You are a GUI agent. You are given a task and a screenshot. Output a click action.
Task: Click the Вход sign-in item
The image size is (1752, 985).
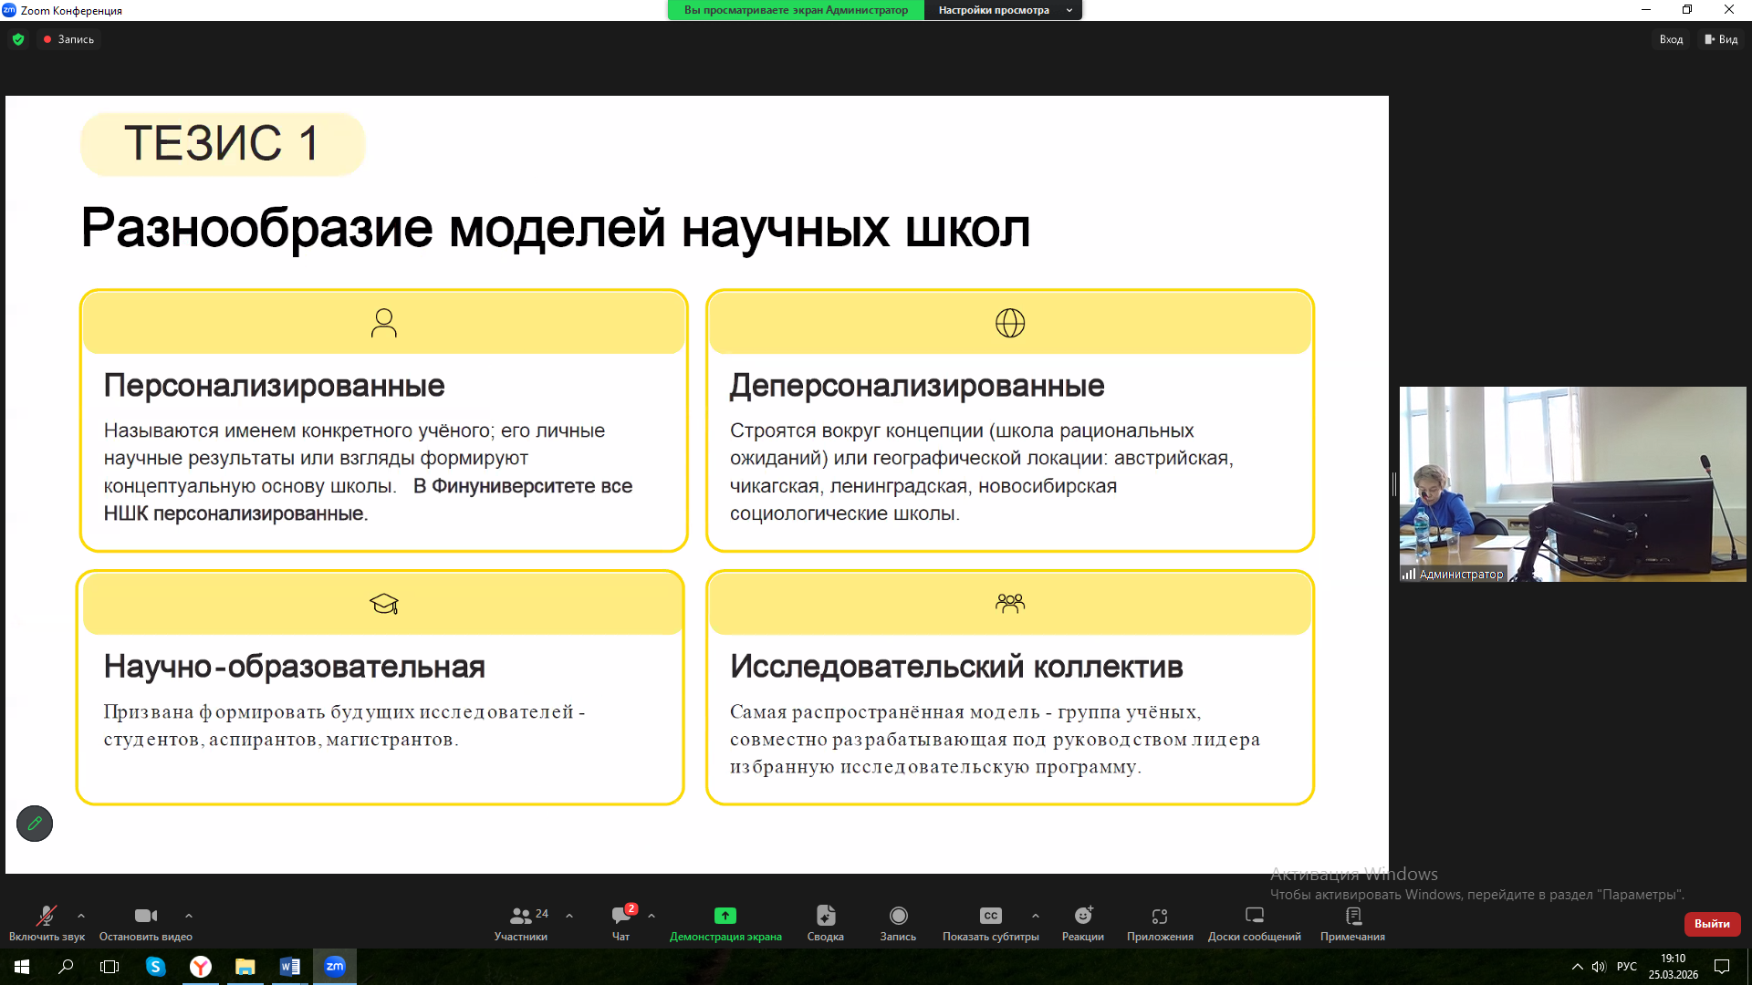pyautogui.click(x=1671, y=39)
